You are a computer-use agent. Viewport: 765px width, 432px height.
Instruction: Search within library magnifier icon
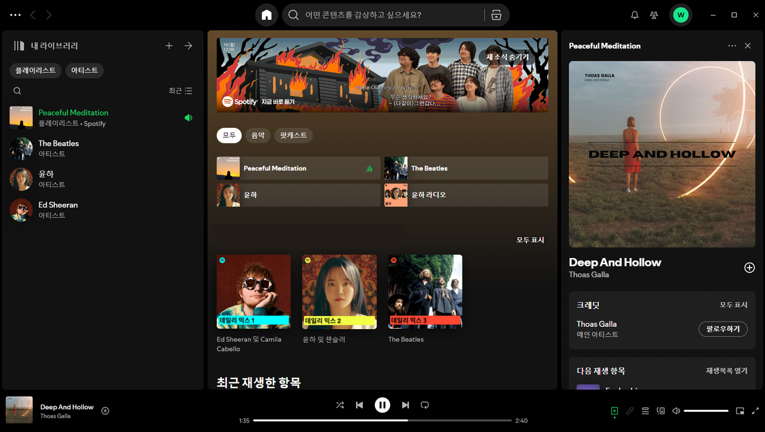pos(17,91)
